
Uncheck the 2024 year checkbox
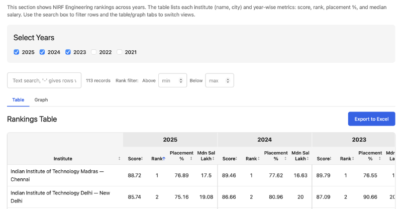(42, 52)
